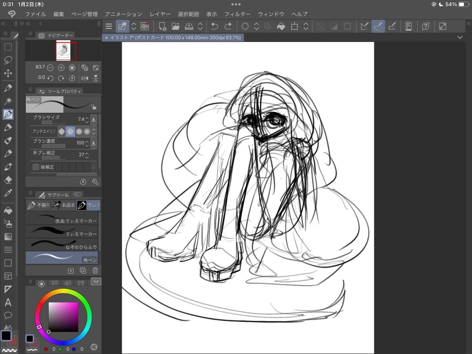
Task: Click the Undo arrow in command bar
Action: click(214, 26)
